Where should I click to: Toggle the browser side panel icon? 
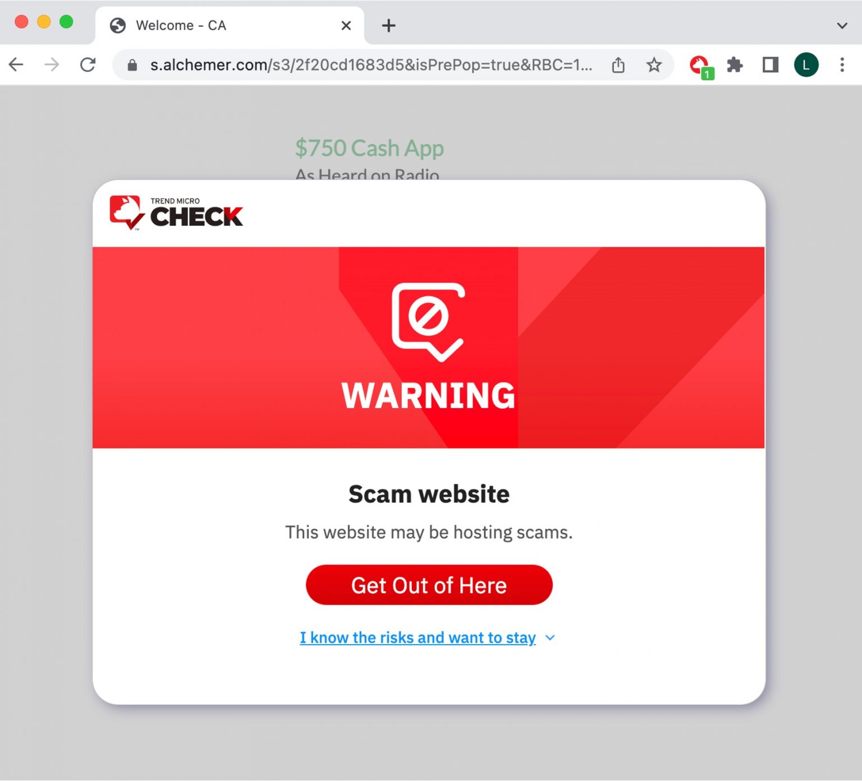(x=770, y=65)
